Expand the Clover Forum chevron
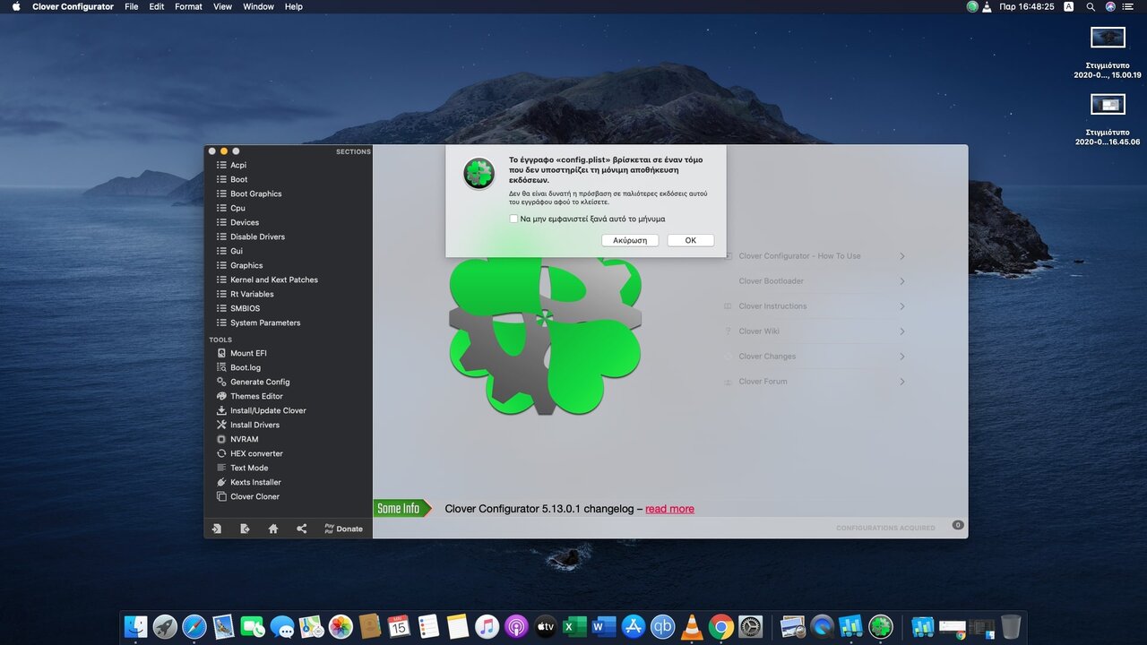 pos(902,382)
